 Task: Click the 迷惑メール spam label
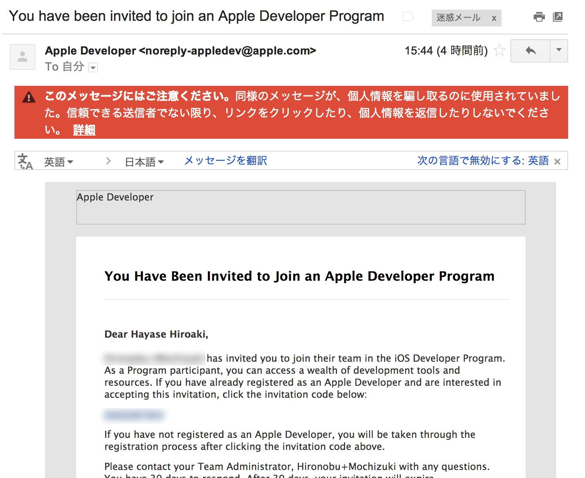point(458,18)
